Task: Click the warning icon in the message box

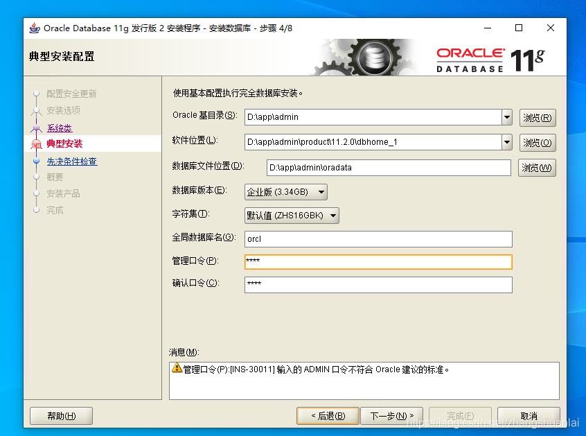Action: pyautogui.click(x=177, y=368)
